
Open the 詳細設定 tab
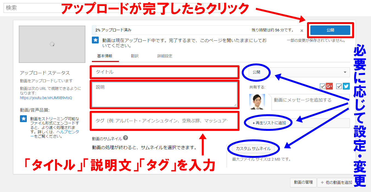point(165,56)
